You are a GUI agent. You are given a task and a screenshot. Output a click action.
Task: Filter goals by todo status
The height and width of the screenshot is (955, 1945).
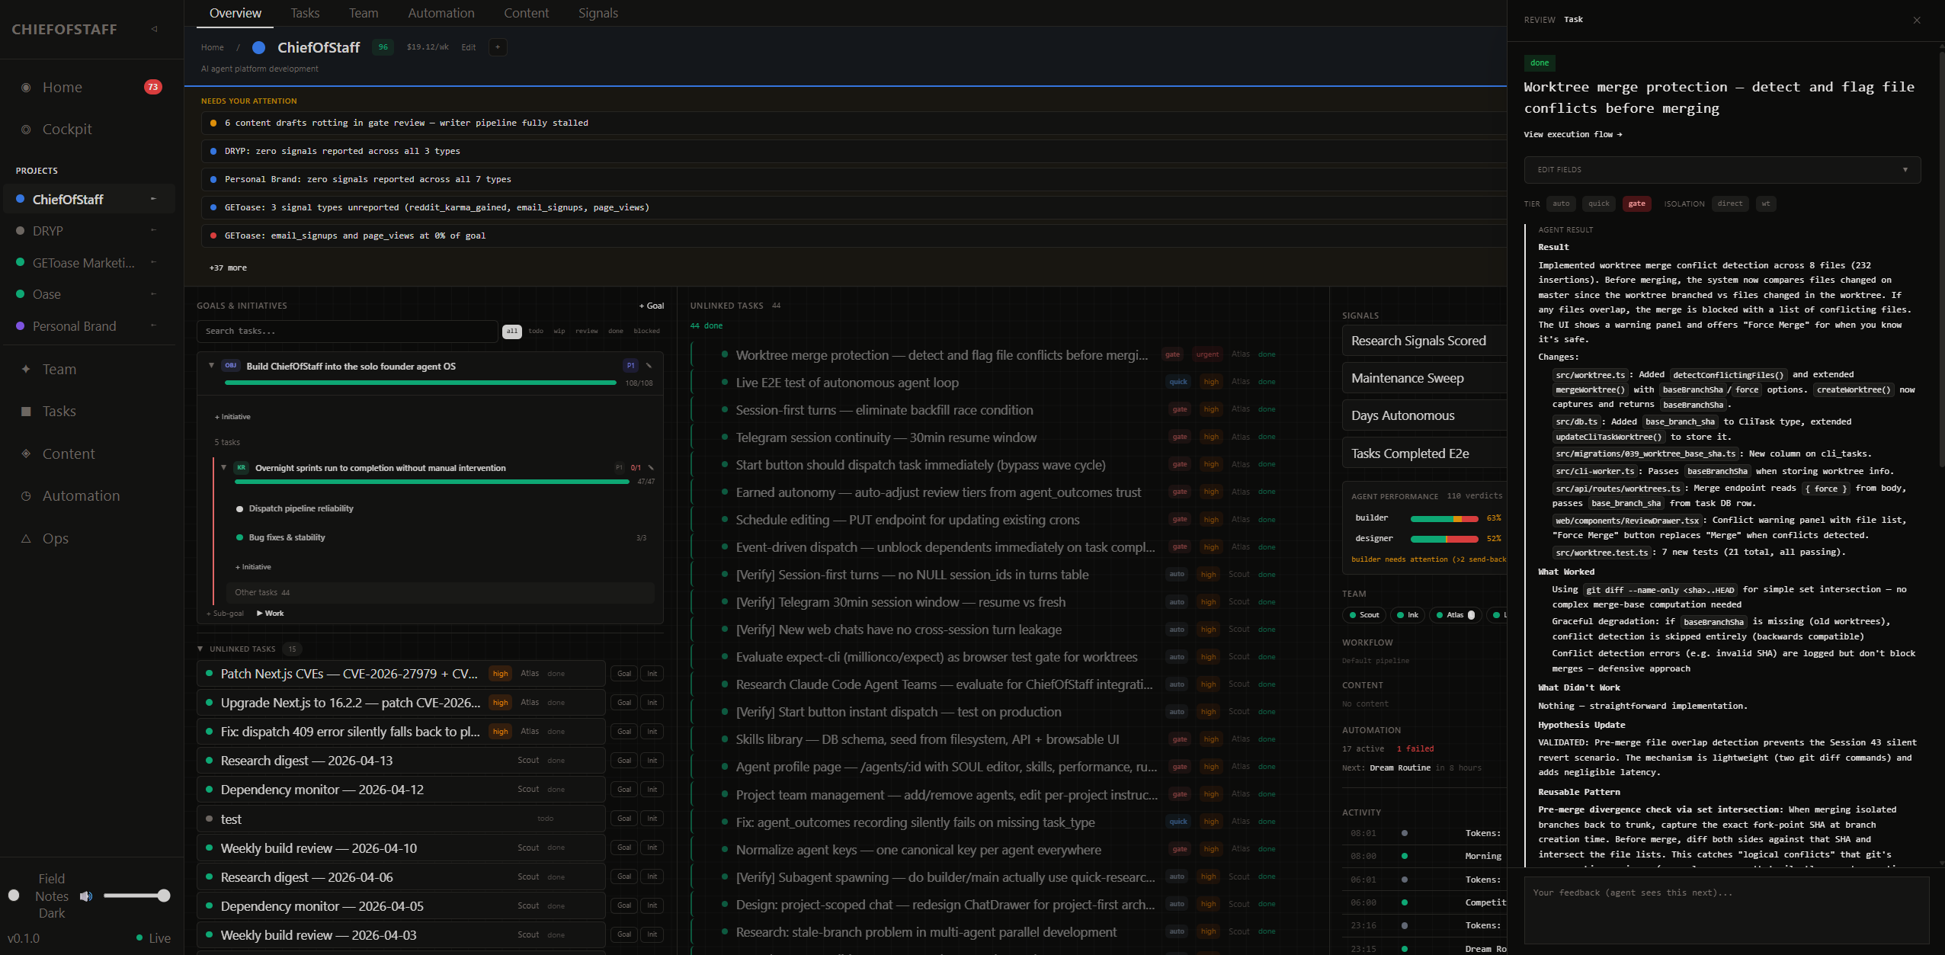[x=536, y=332]
